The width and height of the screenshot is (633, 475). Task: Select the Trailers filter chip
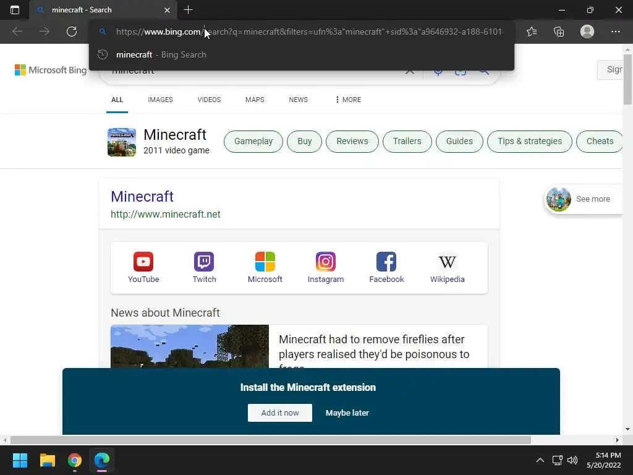tap(407, 142)
